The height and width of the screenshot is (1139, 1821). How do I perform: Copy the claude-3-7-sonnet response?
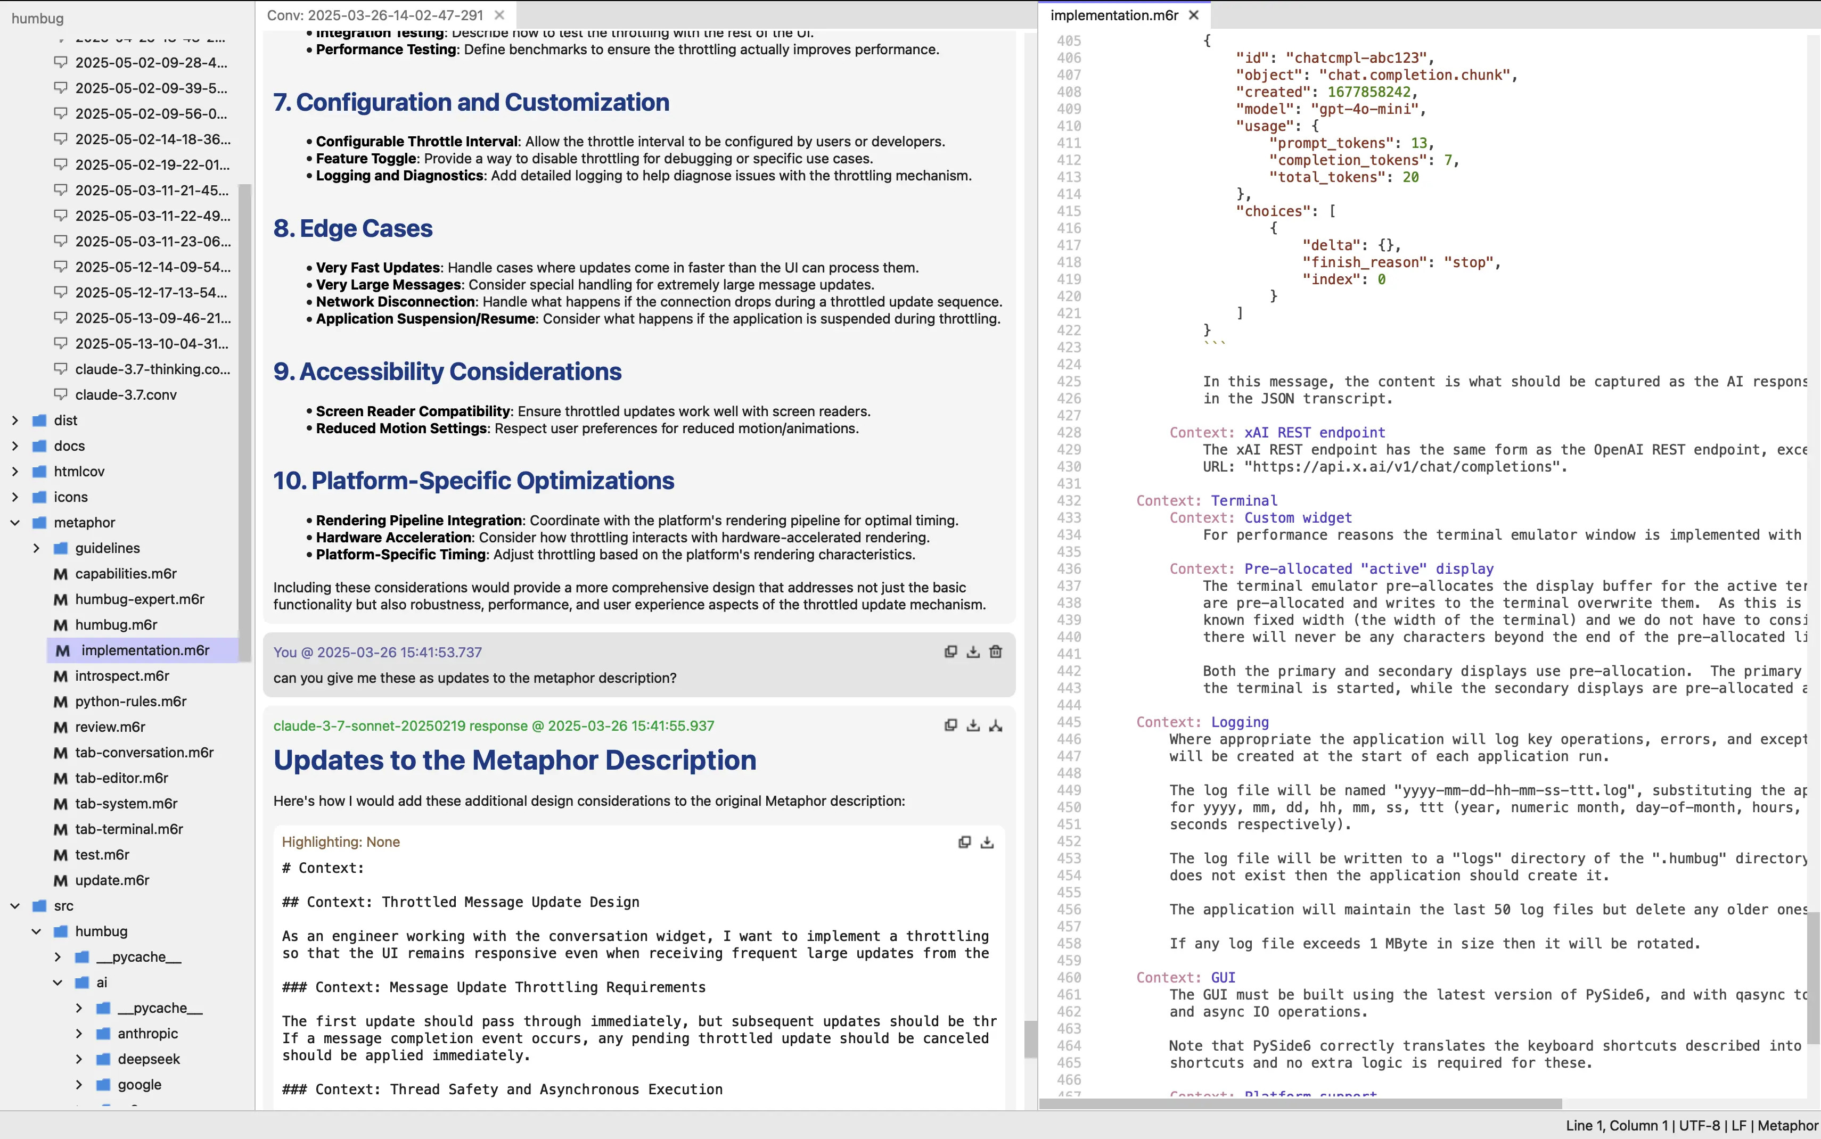[x=951, y=725]
